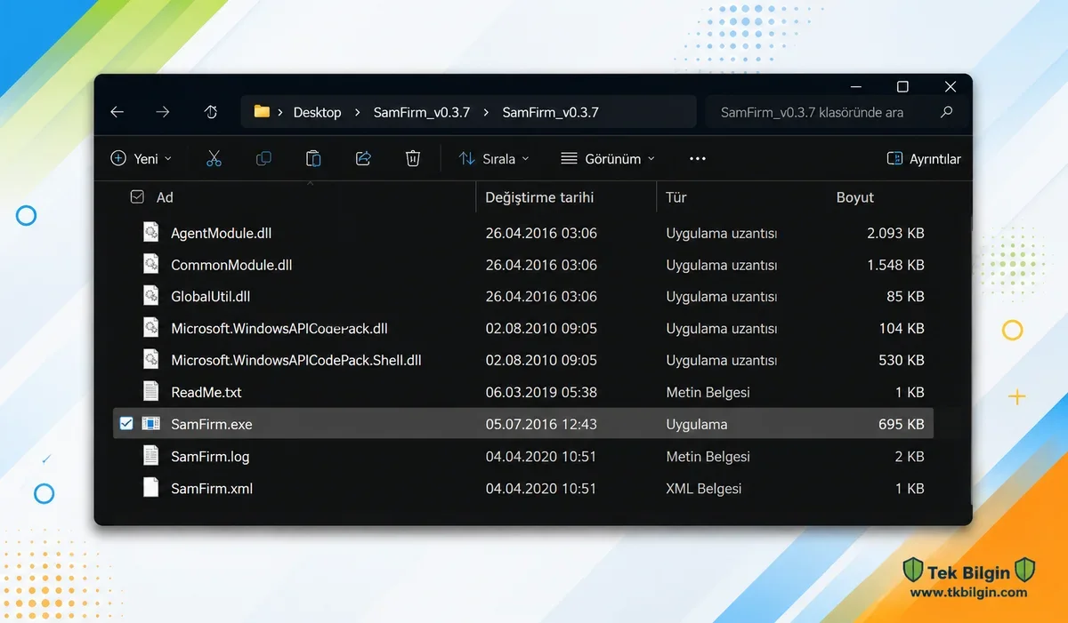Viewport: 1068px width, 623px height.
Task: Open the three-dots more options menu
Action: click(698, 158)
